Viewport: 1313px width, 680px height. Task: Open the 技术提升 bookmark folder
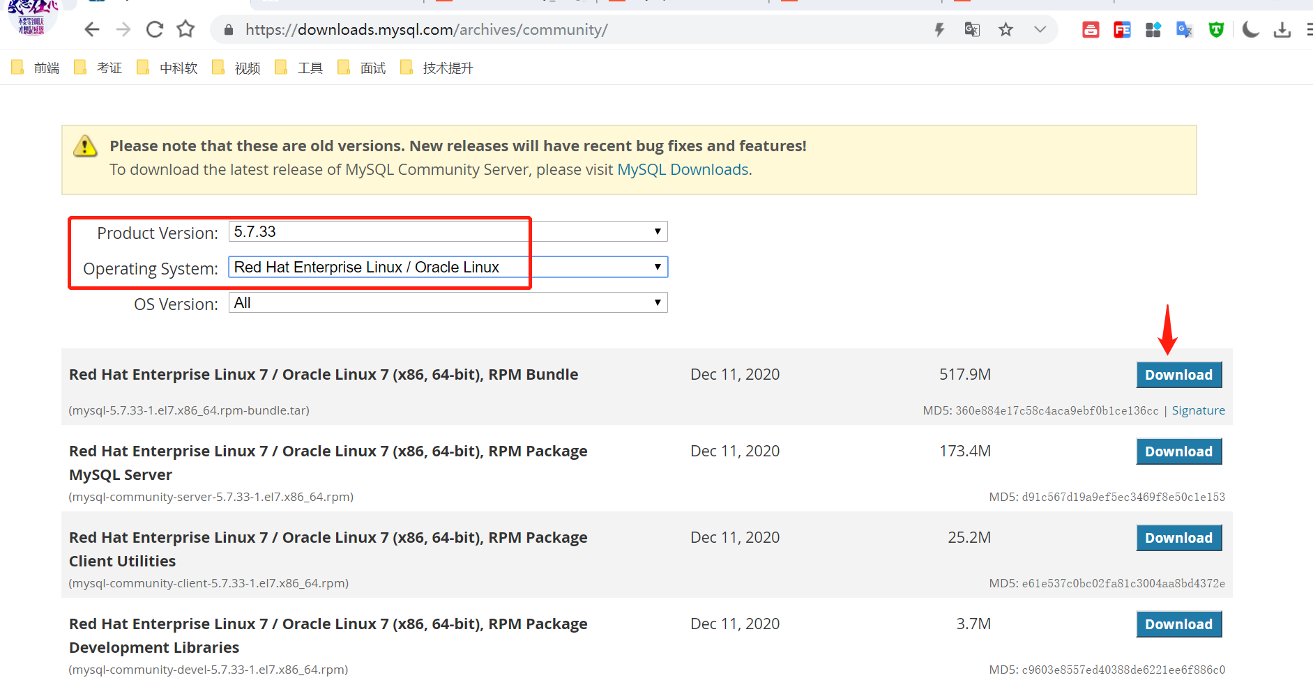coord(437,68)
